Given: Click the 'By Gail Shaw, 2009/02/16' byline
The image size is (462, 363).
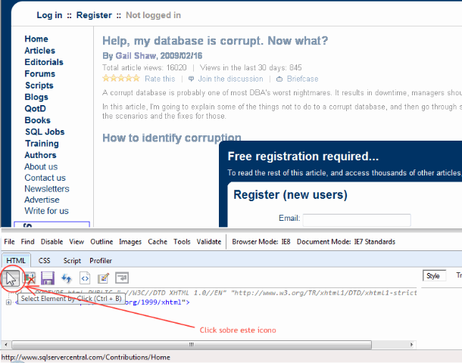Looking at the screenshot, I should pos(152,56).
